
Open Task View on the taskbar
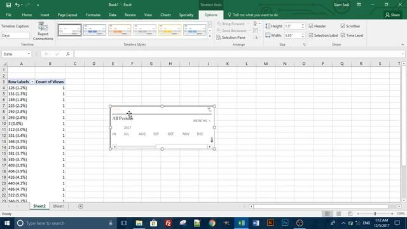click(124, 223)
